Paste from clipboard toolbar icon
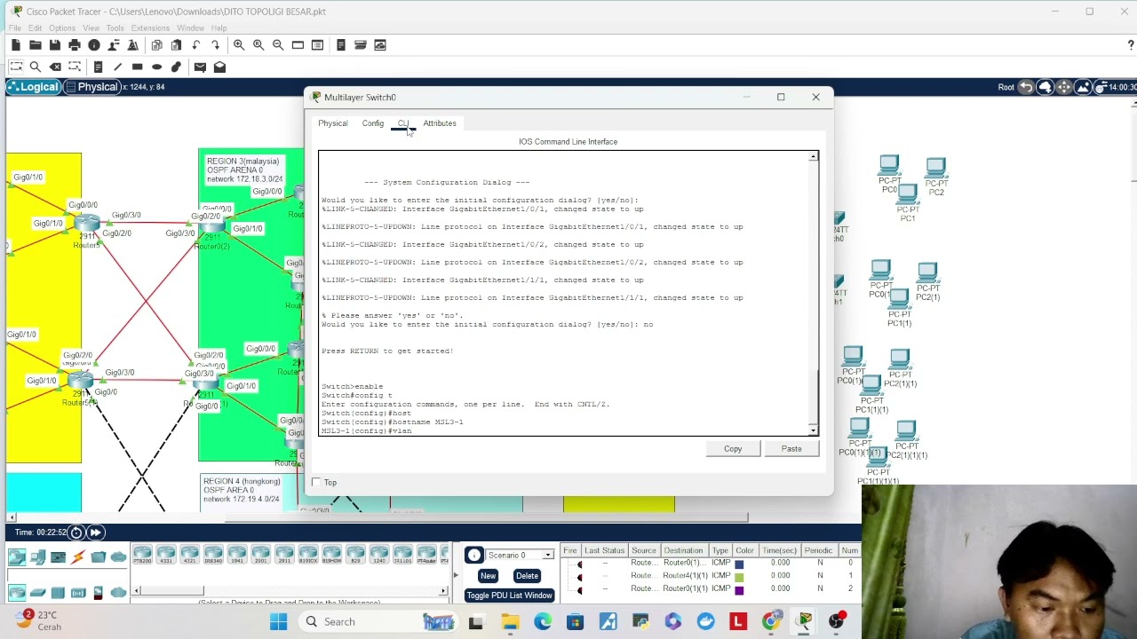The height and width of the screenshot is (639, 1137). 176,45
